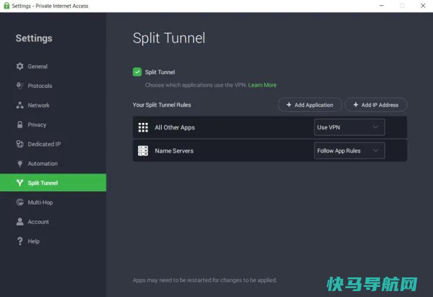The height and width of the screenshot is (297, 433).
Task: Click the All Other Apps grid icon
Action: 143,127
